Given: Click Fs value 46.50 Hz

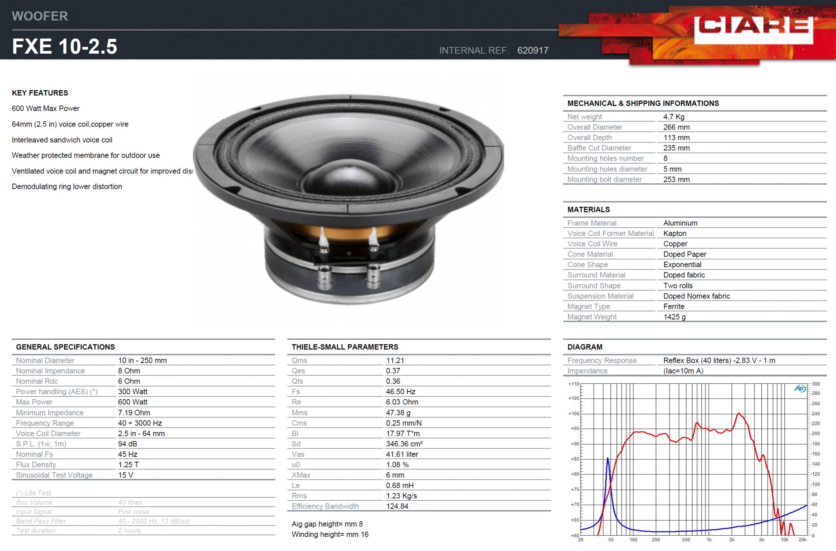Looking at the screenshot, I should [x=401, y=391].
